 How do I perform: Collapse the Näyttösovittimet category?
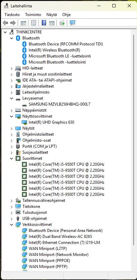coord(11,116)
